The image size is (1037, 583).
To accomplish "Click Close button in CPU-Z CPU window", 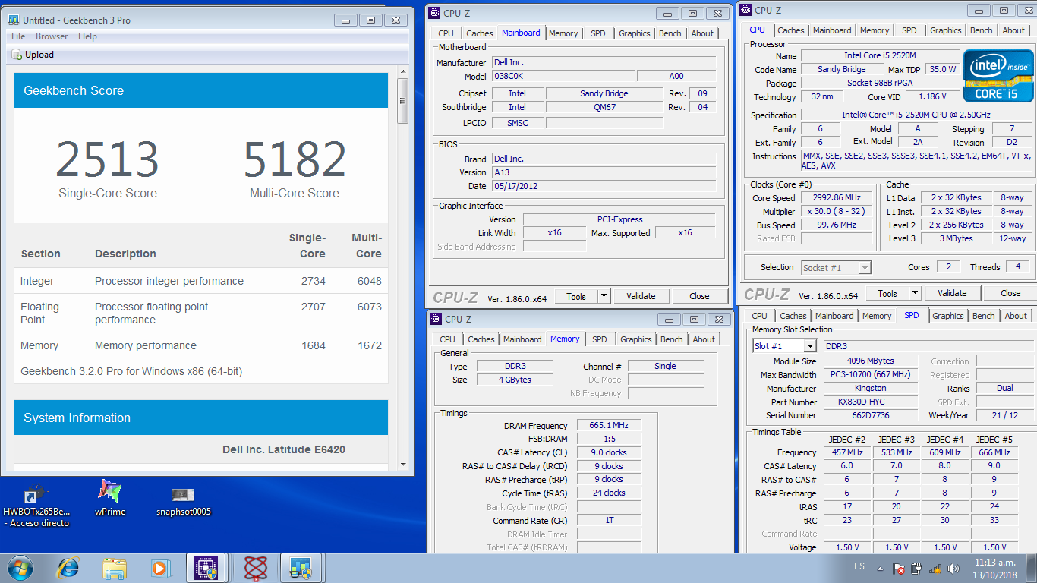I will (1010, 293).
